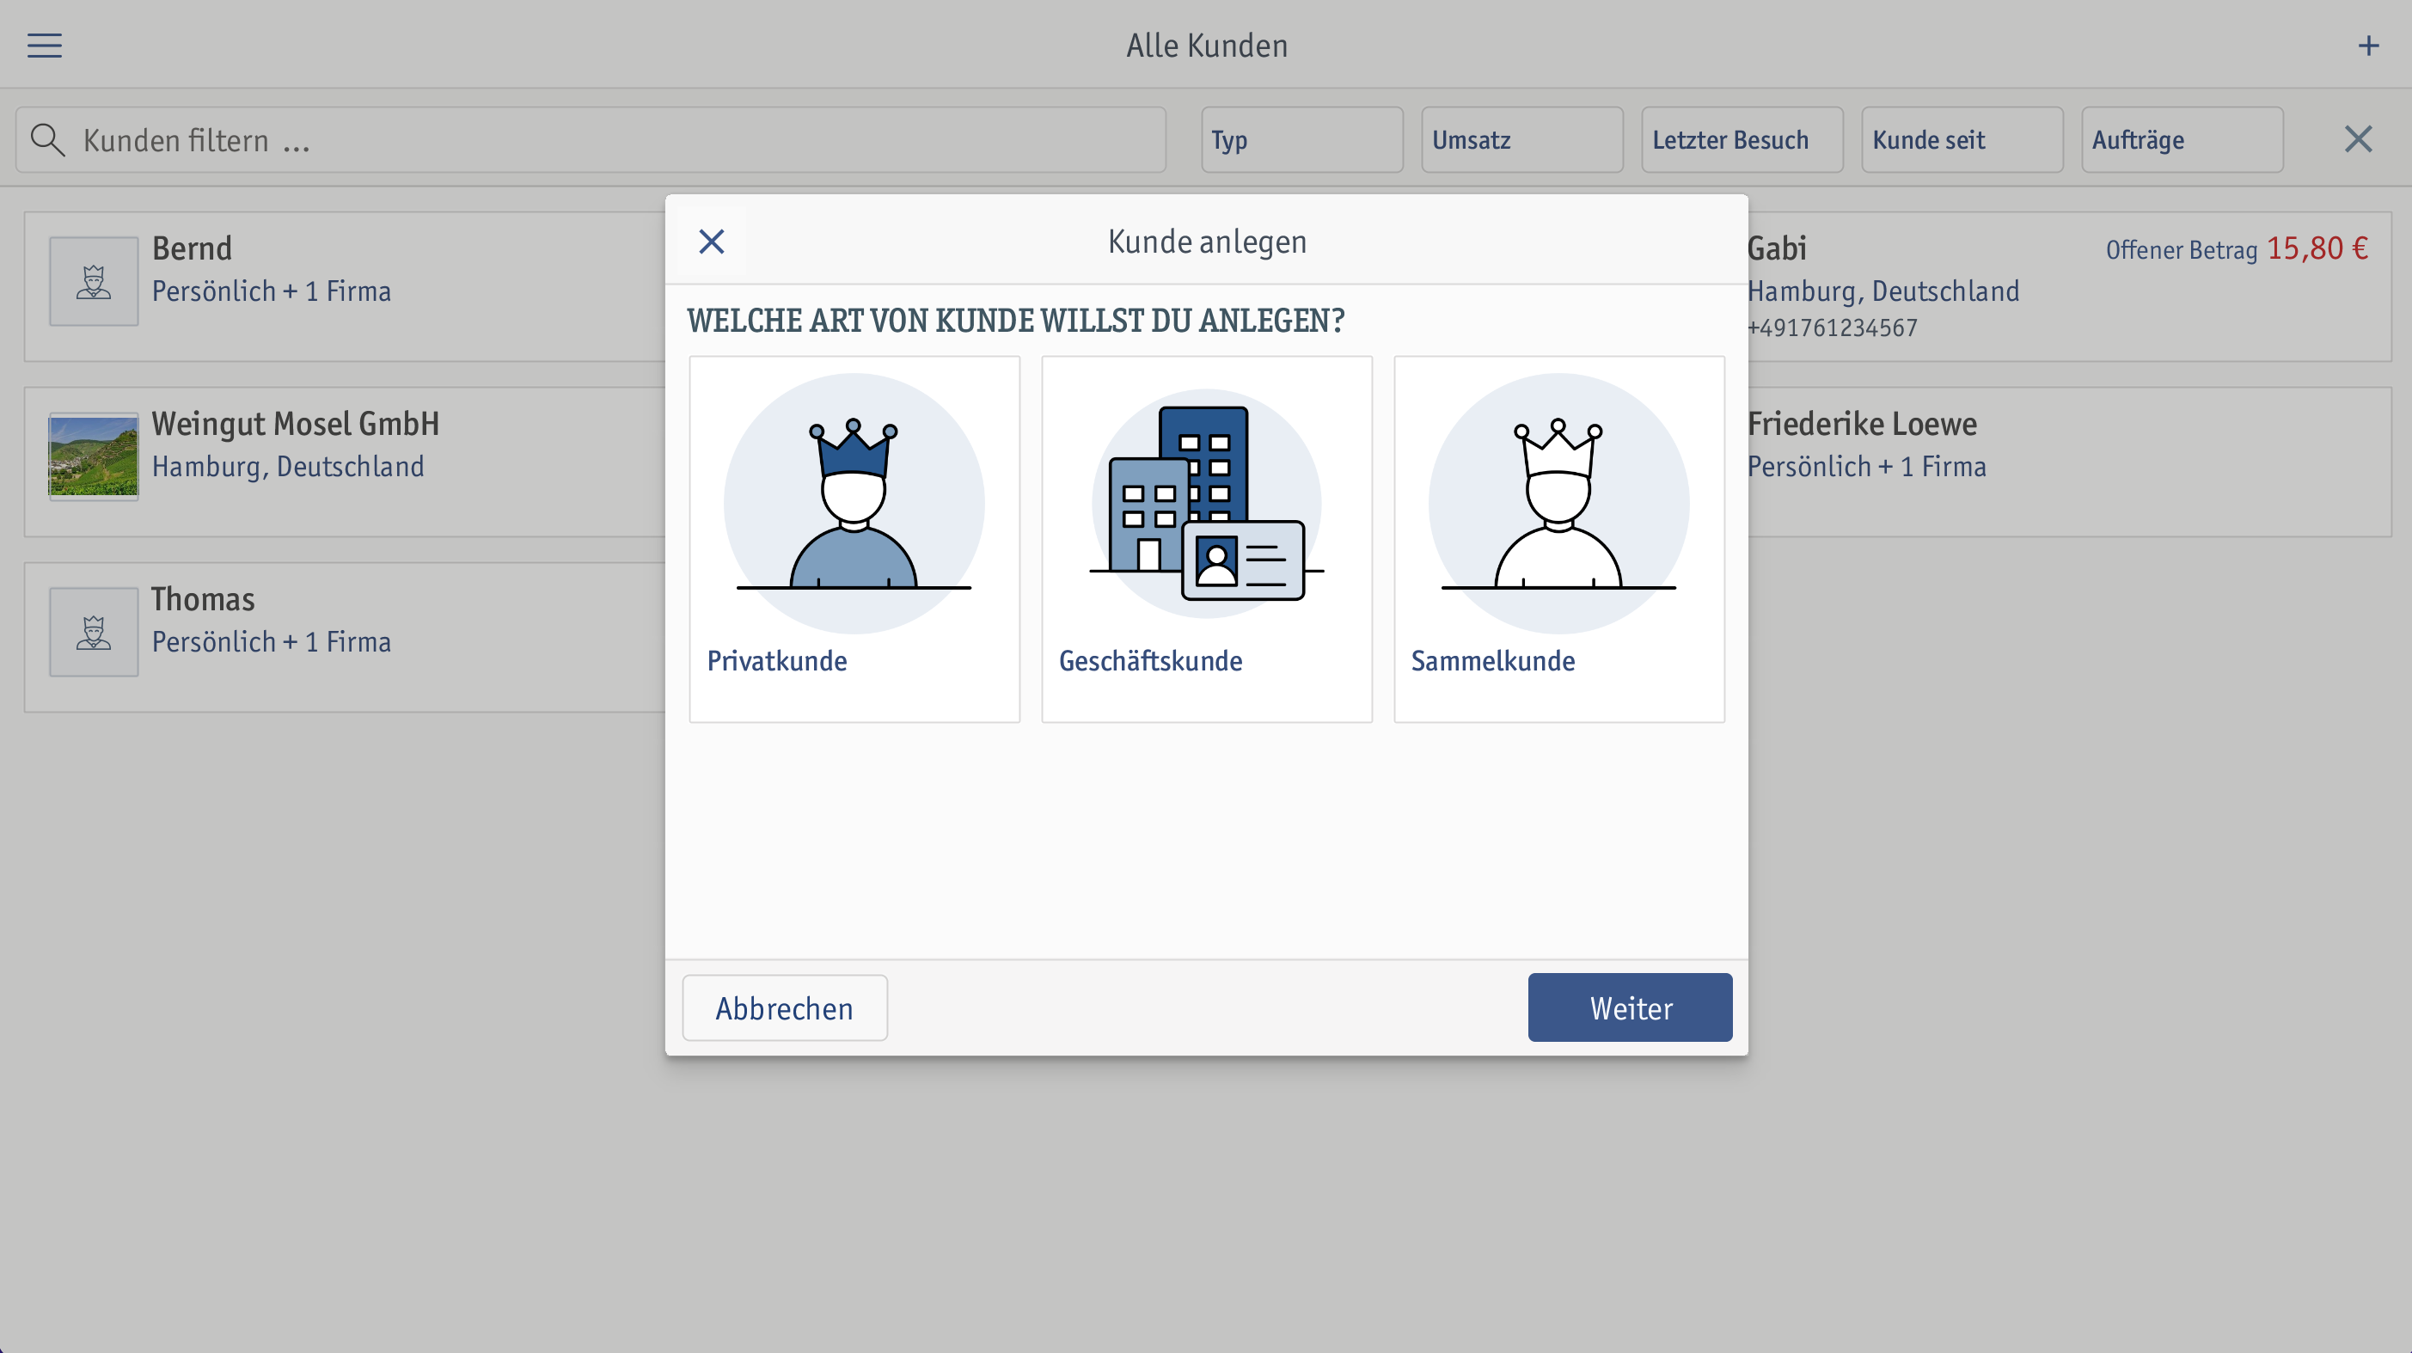This screenshot has height=1353, width=2412.
Task: Open Friederike Loewe customer entry
Action: tap(2069, 462)
